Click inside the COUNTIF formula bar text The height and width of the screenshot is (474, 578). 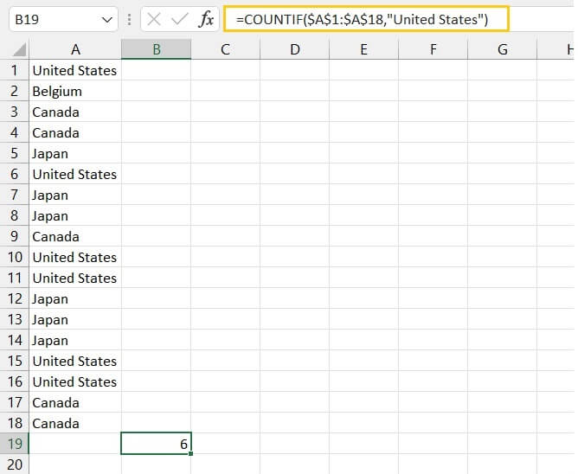363,19
